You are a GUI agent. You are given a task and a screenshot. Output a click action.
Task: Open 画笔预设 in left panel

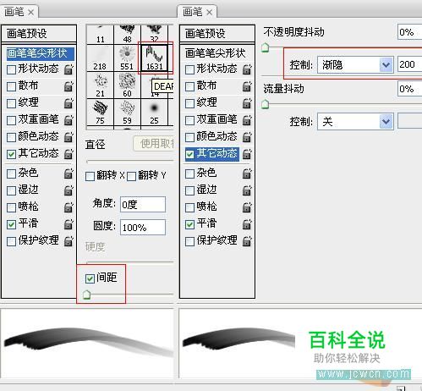39,34
